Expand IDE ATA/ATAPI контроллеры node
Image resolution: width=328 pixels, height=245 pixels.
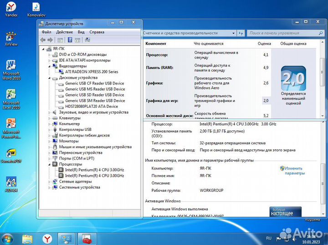(49, 61)
